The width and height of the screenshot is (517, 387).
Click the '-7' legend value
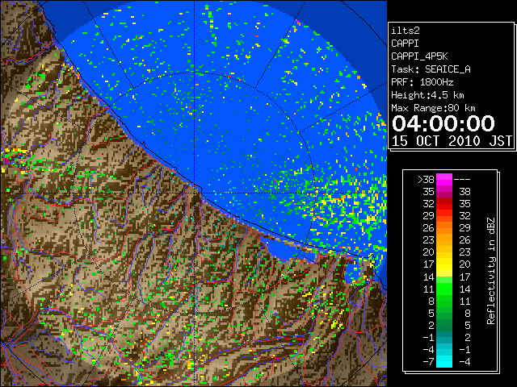428,361
